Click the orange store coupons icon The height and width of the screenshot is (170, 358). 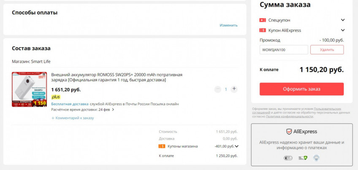click(162, 146)
